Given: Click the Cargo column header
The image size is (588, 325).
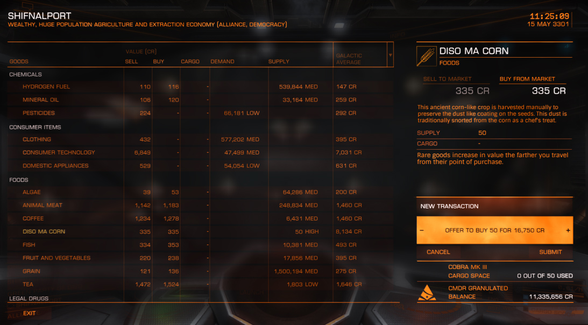Looking at the screenshot, I should click(x=190, y=61).
